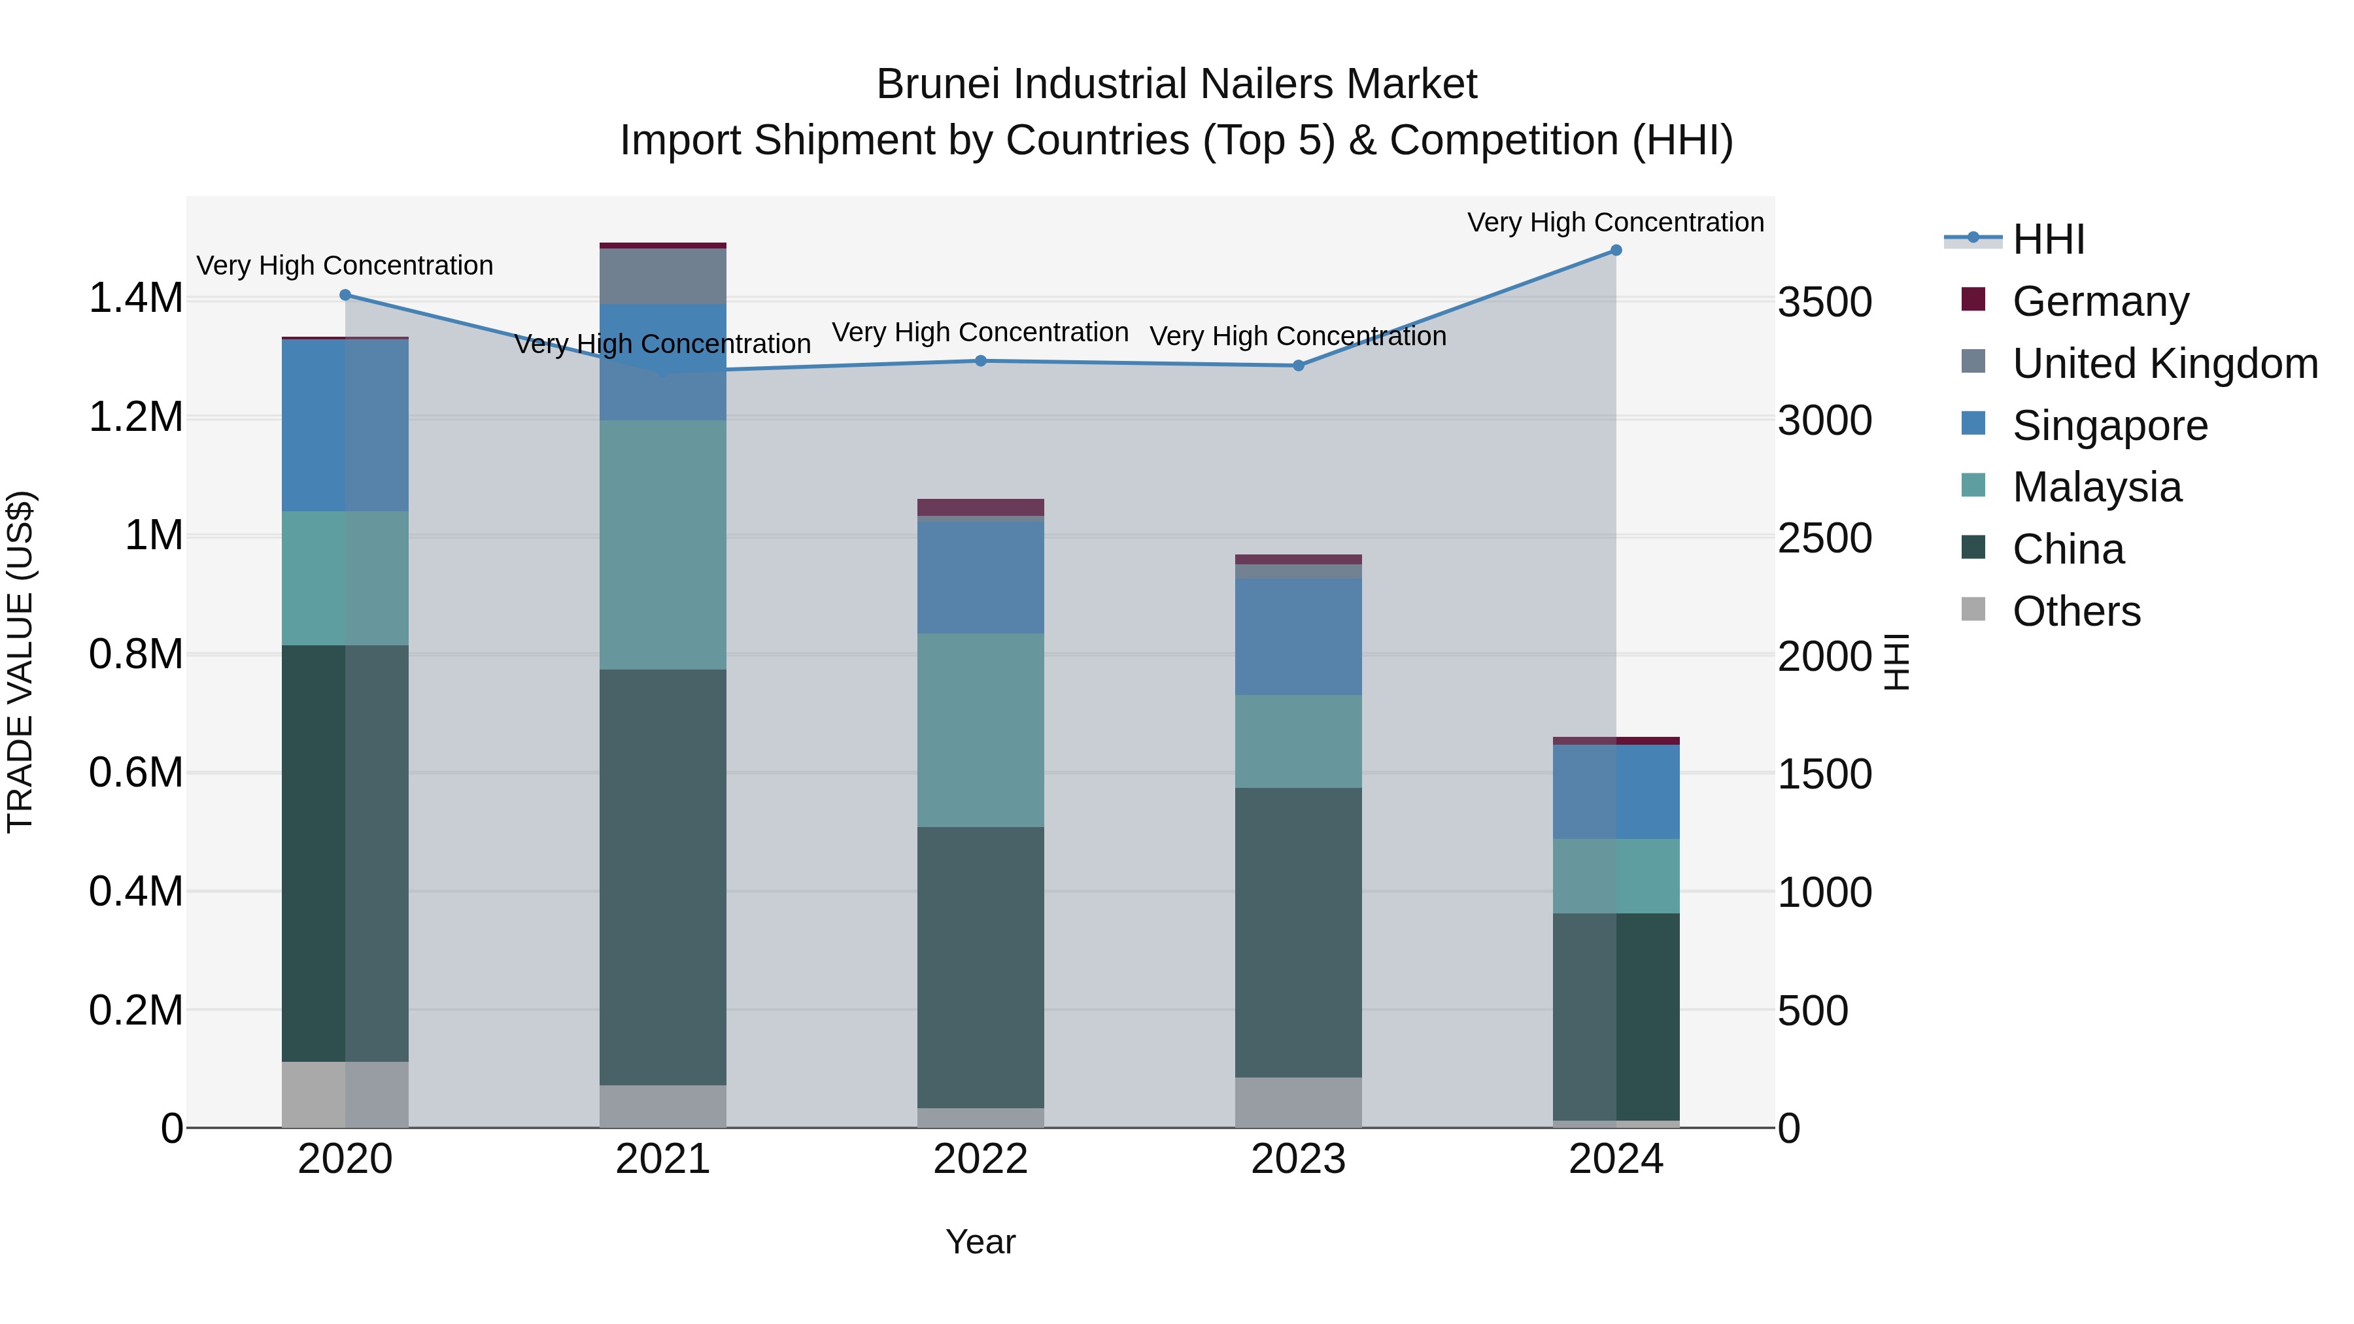This screenshot has height=1324, width=2354.
Task: Toggle China series in legend
Action: tap(2042, 549)
